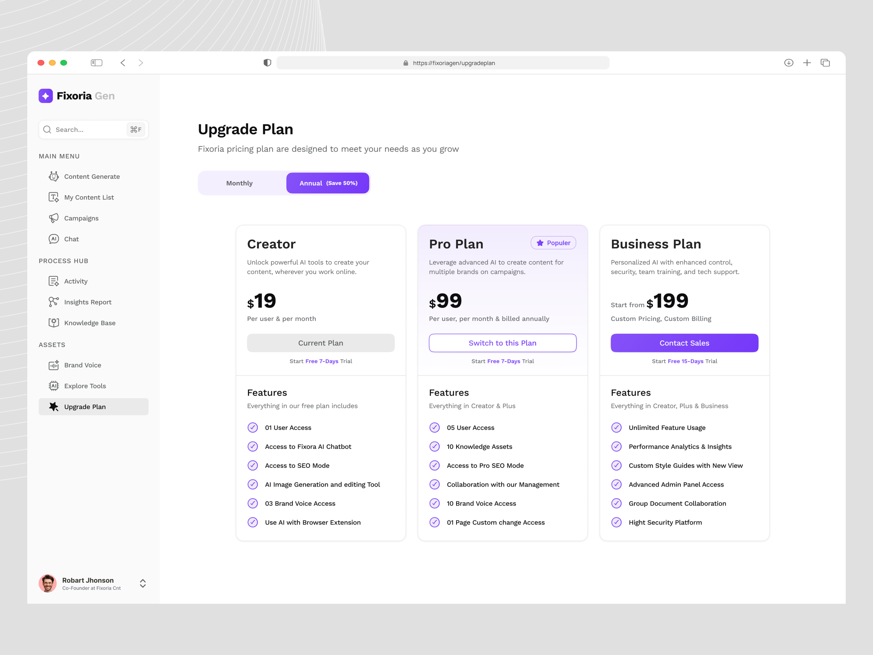Open the Chat AI icon
The height and width of the screenshot is (655, 873).
(54, 239)
